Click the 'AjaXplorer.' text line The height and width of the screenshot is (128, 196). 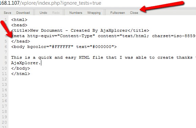(x=26, y=63)
